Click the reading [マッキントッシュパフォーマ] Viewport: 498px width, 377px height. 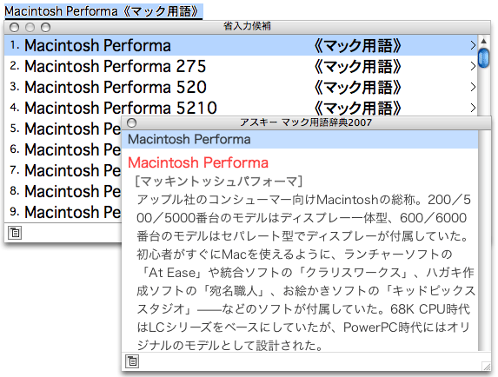click(219, 182)
